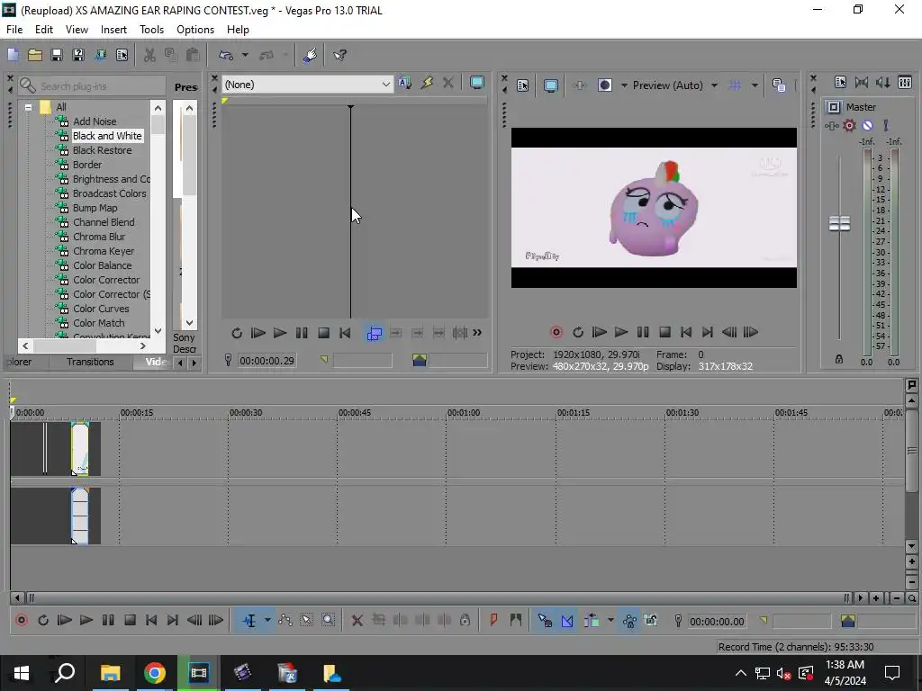
Task: Choose the Chroma Keyer effect
Action: [104, 251]
